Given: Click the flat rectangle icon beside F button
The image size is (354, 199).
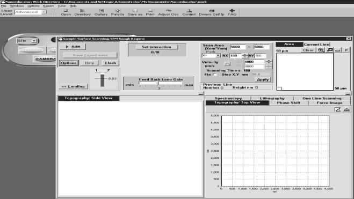Looking at the screenshot, I should pos(338,50).
